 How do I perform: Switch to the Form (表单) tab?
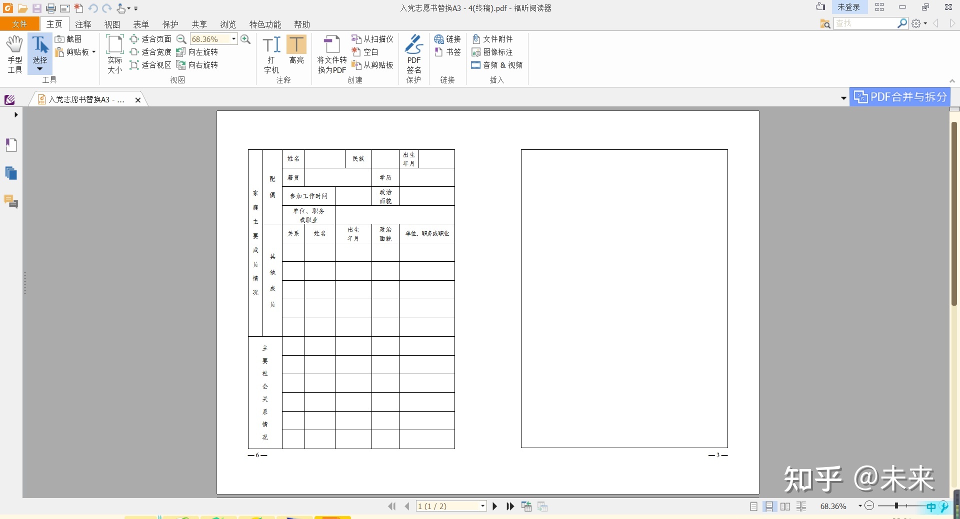coord(141,24)
